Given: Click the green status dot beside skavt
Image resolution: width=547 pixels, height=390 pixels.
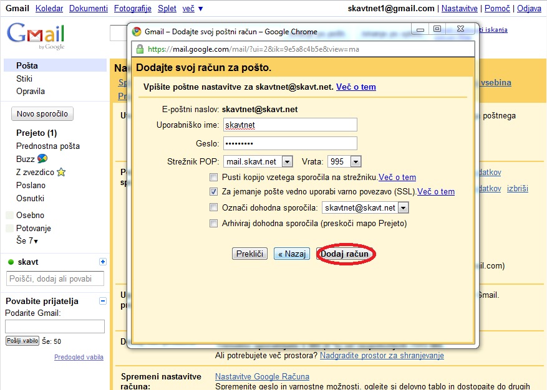Looking at the screenshot, I should [x=11, y=262].
